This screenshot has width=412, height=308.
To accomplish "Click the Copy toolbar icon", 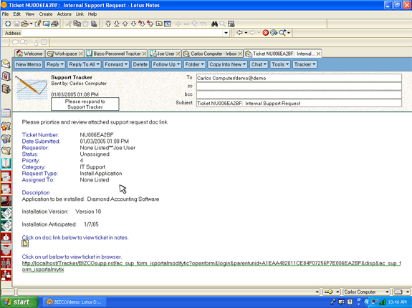I will [x=77, y=24].
